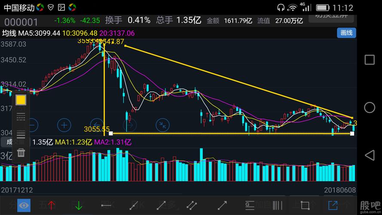The image size is (382, 215).
Task: Select the green down-arrow marker tool
Action: 79,206
